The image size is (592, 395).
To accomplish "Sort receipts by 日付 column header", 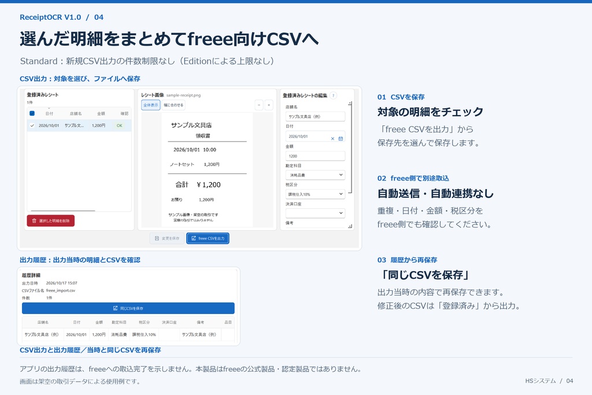I will coord(49,113).
